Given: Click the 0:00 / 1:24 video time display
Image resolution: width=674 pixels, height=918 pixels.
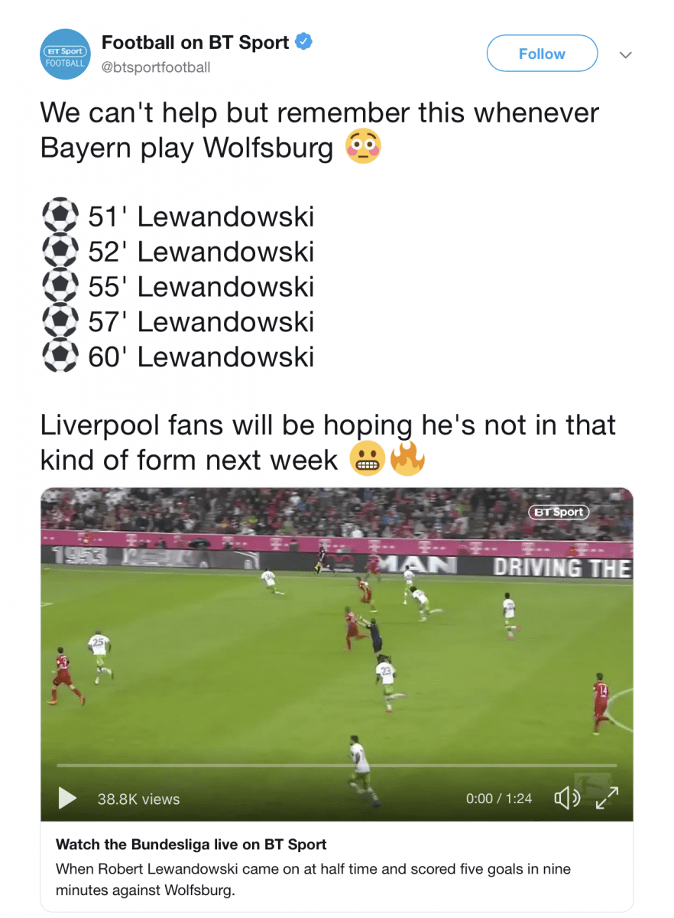Looking at the screenshot, I should [499, 799].
